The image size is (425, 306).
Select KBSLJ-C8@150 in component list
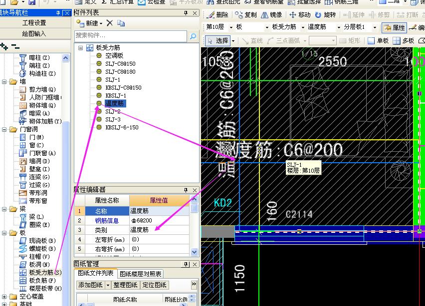pyautogui.click(x=123, y=88)
